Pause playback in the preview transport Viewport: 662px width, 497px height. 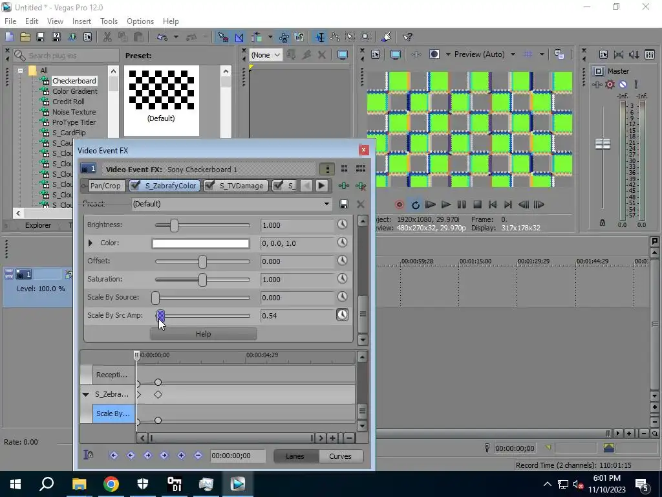(462, 205)
